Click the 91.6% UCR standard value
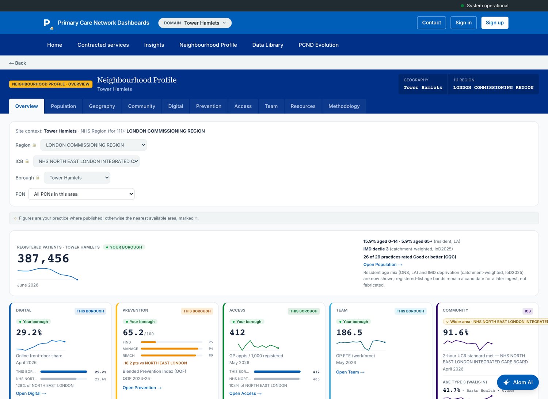Screen dimensions: 548x399 click(456, 333)
